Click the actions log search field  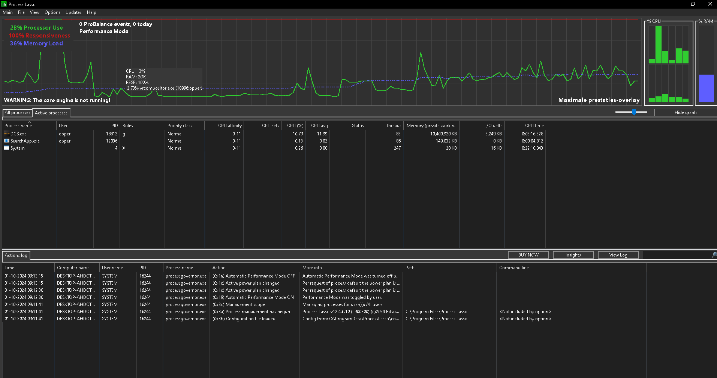point(677,255)
